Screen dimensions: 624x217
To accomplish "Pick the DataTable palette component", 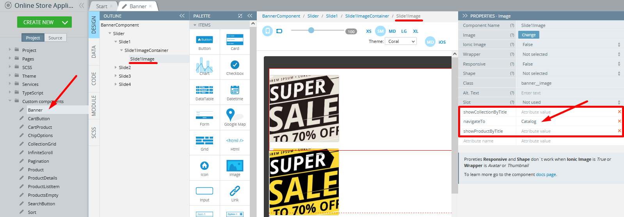I will coord(204,92).
